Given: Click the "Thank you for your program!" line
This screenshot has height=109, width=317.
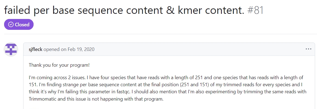Looking at the screenshot, I should (x=59, y=65).
